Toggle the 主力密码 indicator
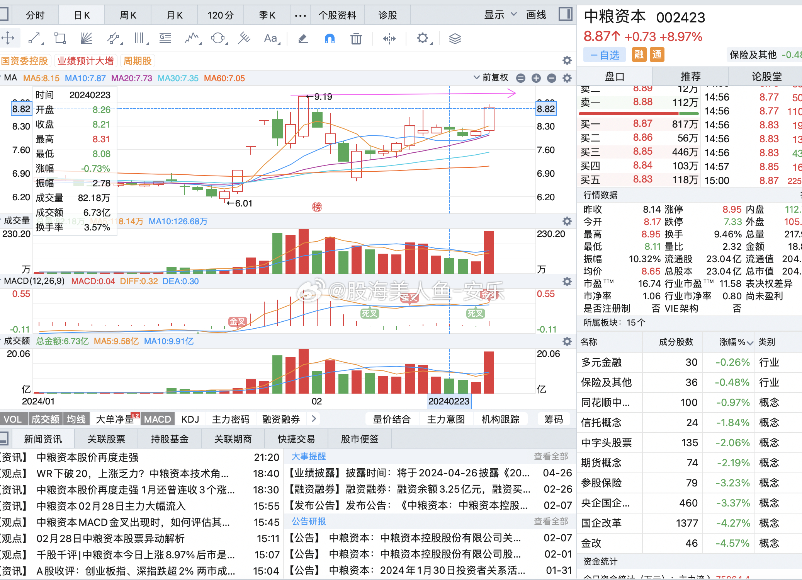802x580 pixels. [231, 419]
